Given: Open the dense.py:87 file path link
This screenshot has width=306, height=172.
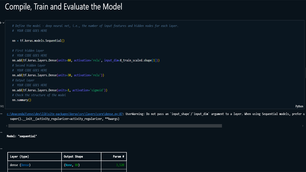Looking at the screenshot, I should 64,114.
